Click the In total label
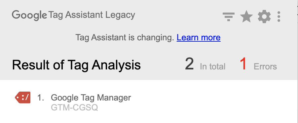The width and height of the screenshot is (298, 123). tap(212, 66)
